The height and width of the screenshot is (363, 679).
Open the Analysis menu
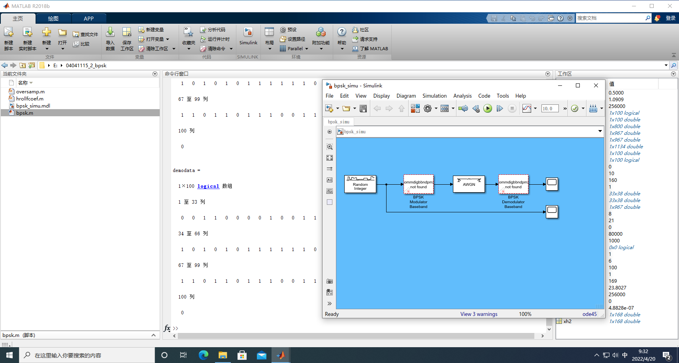[462, 96]
